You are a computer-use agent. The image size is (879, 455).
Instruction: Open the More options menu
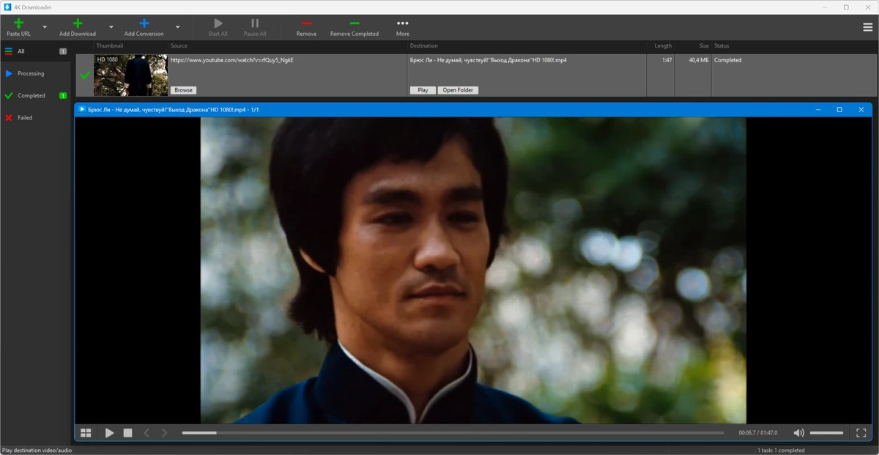pyautogui.click(x=402, y=27)
